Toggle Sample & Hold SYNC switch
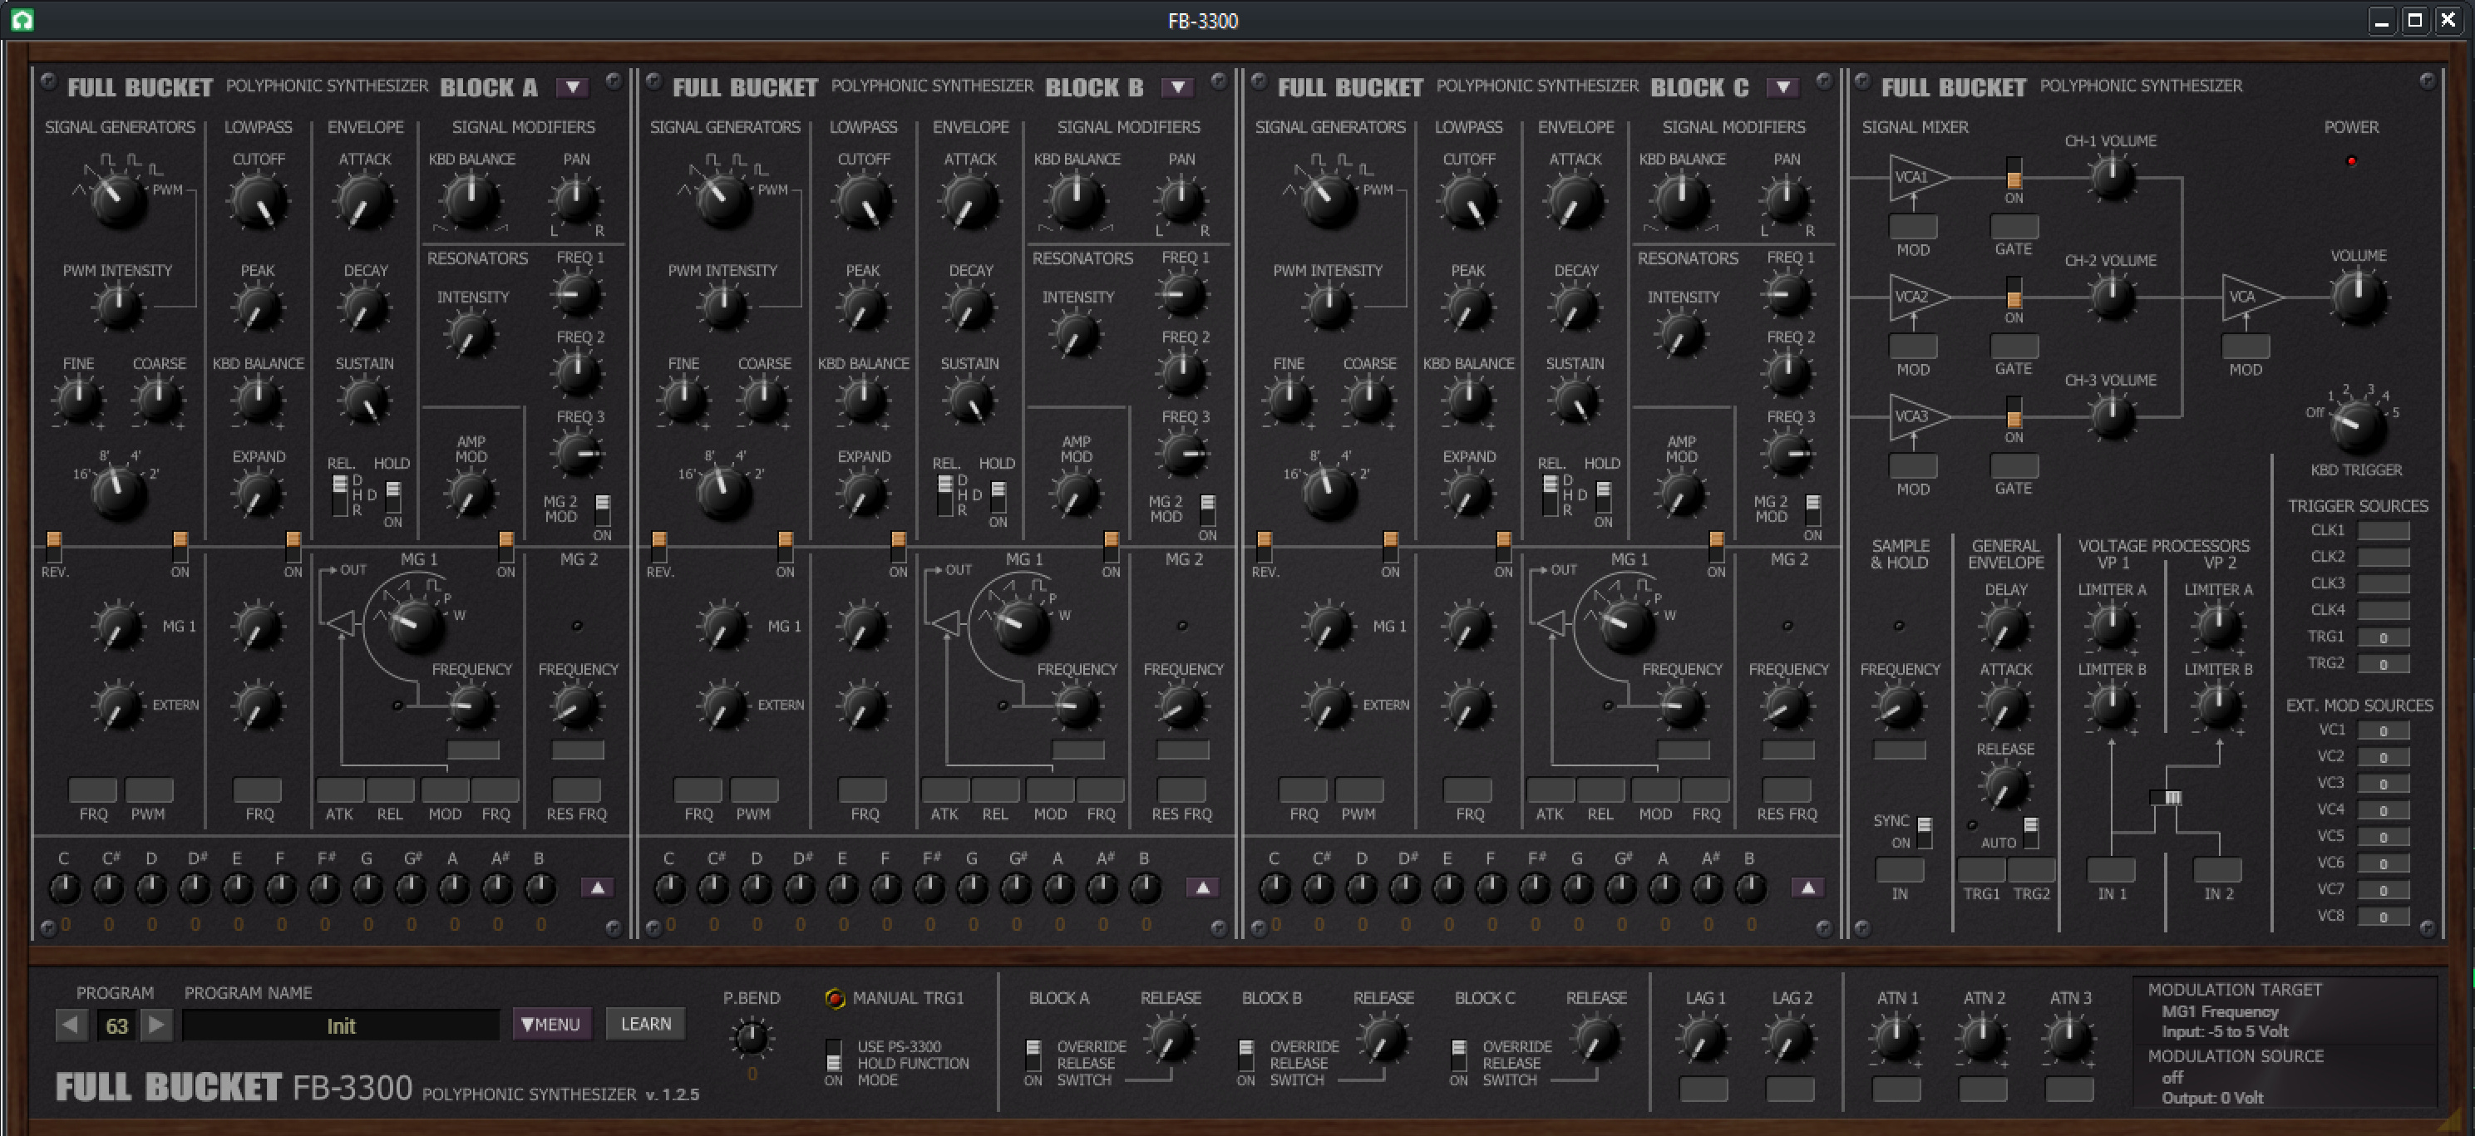Viewport: 2475px width, 1136px height. pos(1925,832)
